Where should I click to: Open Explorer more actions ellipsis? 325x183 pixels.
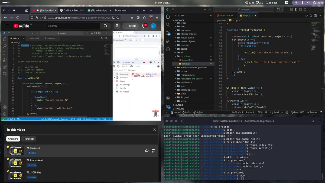[210, 16]
